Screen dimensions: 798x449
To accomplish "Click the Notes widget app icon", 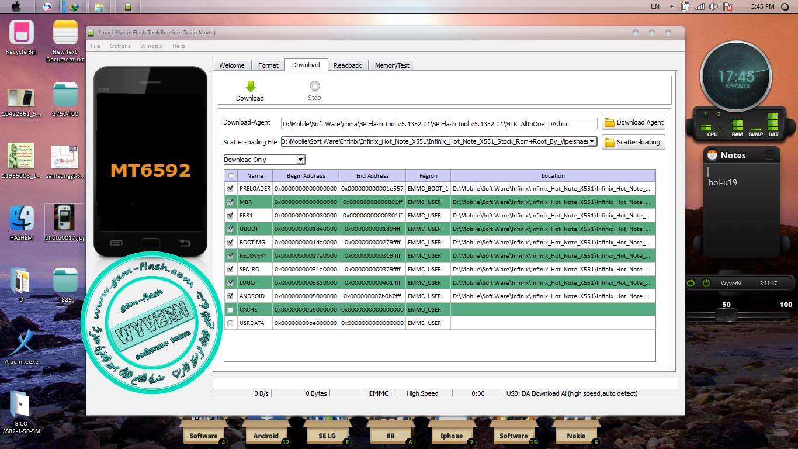I will click(712, 155).
